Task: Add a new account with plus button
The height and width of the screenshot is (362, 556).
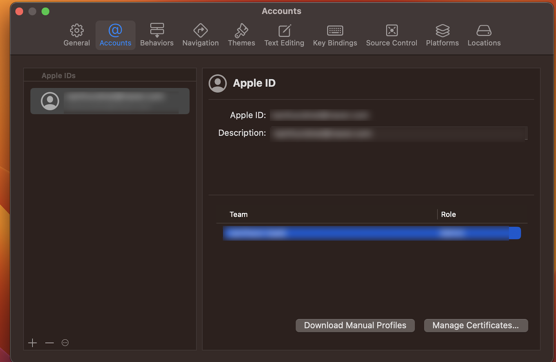Action: (x=32, y=343)
